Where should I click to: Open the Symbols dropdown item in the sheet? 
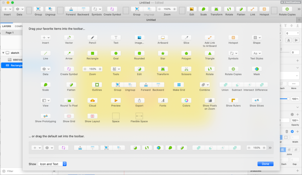tap(233, 53)
